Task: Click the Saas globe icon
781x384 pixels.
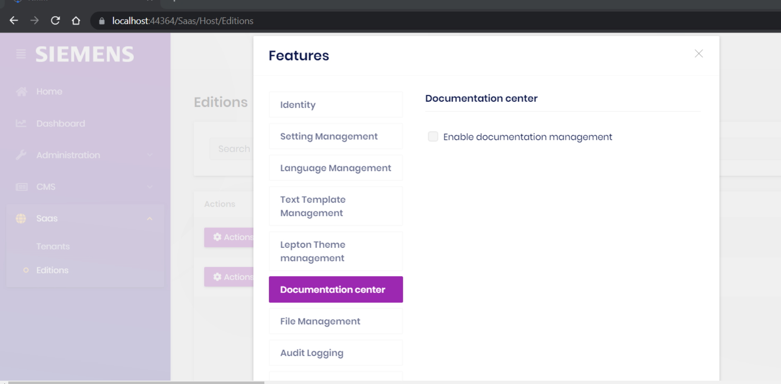Action: click(21, 218)
